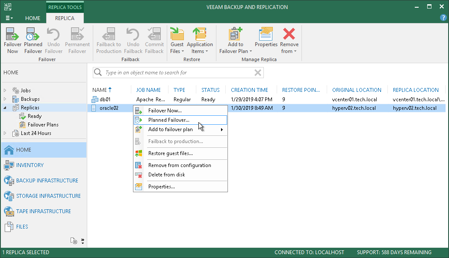Open the HOME view in sidebar

(44, 150)
